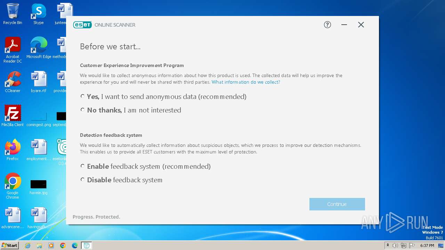Open the advancene document icon
The height and width of the screenshot is (250, 445).
pos(13,218)
